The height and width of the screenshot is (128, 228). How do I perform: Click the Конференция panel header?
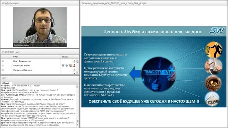[40, 3]
